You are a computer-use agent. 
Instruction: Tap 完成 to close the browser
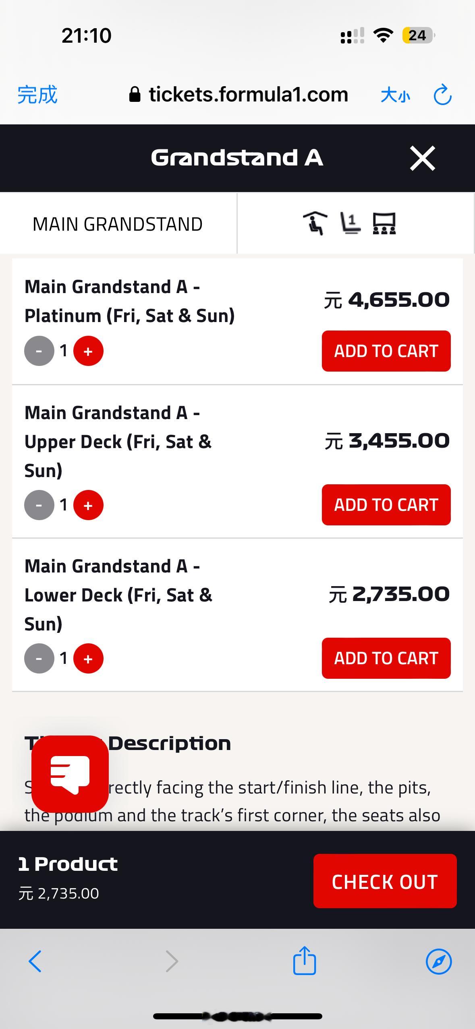pos(37,95)
